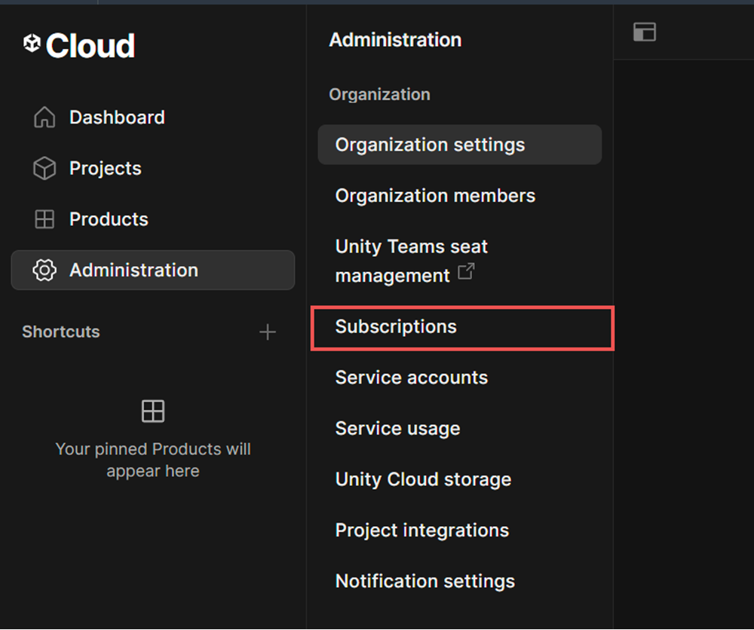Add a shortcut using the plus icon
This screenshot has width=754, height=630.
tap(268, 332)
